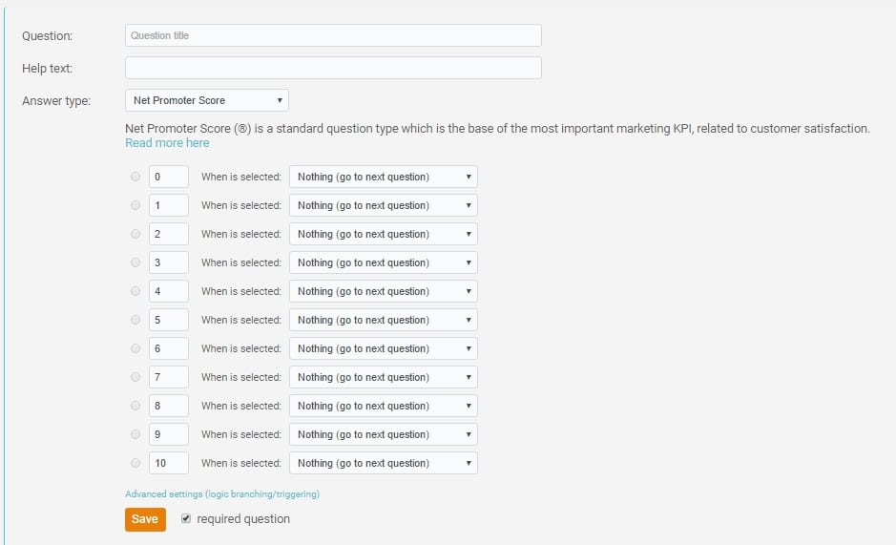Click the Question title input field

coord(333,35)
